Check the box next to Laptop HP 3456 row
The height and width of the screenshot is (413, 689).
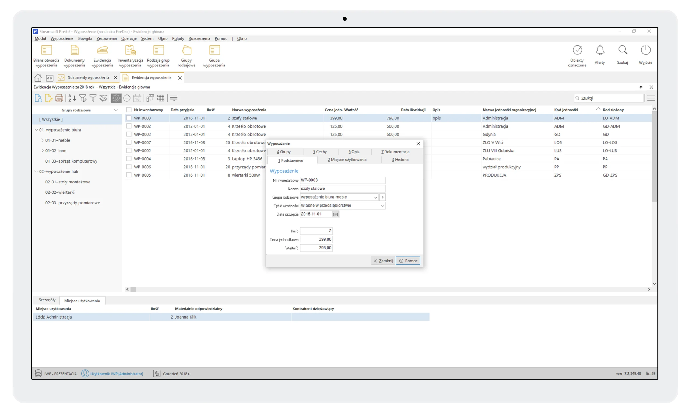click(x=129, y=159)
